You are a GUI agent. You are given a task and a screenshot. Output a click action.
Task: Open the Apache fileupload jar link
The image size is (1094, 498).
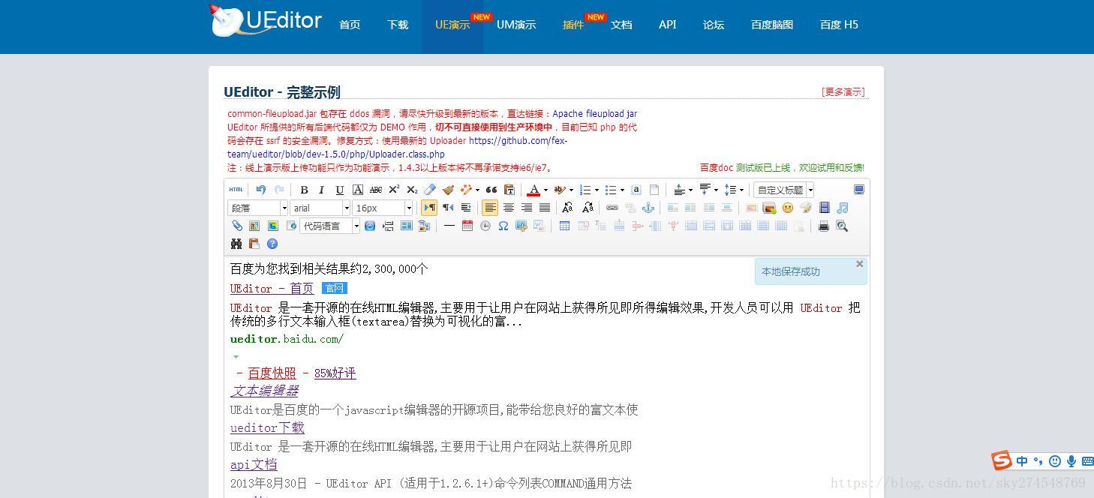[x=595, y=114]
